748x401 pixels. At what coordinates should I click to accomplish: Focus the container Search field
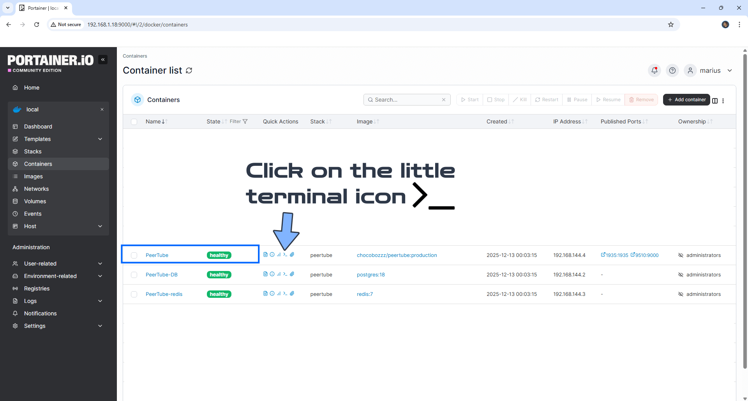coord(406,100)
